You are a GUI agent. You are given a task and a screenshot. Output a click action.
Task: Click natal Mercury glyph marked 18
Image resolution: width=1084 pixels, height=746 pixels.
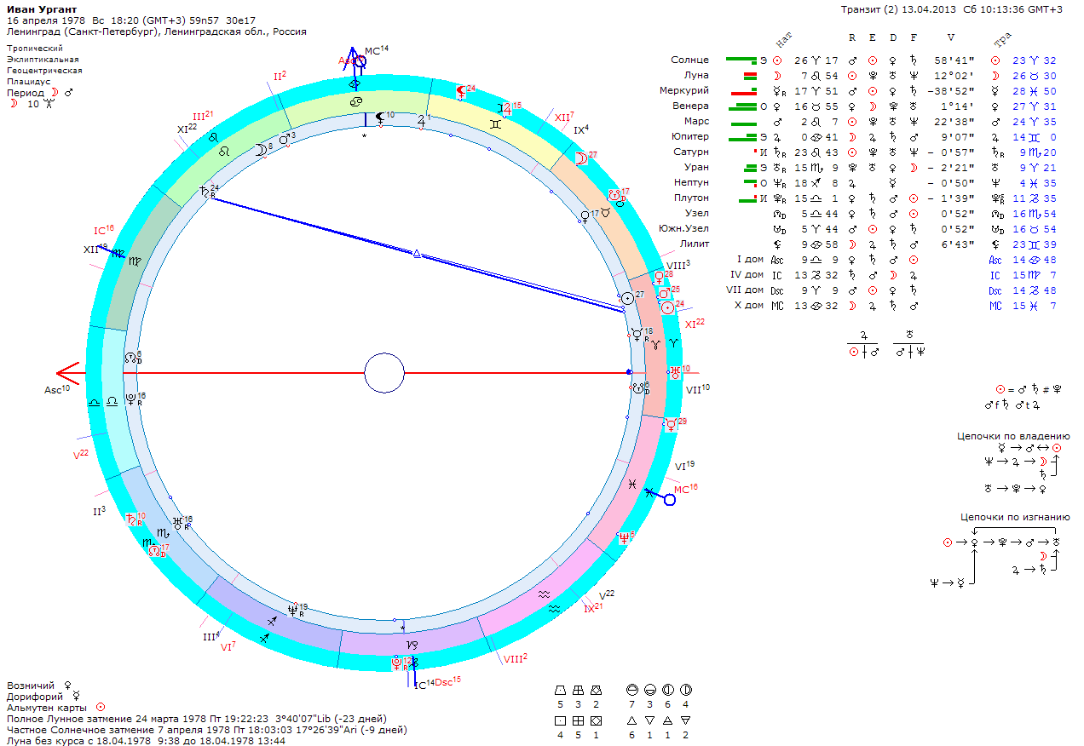click(637, 335)
